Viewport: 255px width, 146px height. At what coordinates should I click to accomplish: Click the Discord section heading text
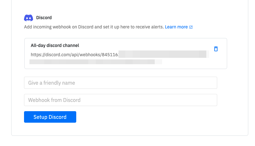coord(44,18)
